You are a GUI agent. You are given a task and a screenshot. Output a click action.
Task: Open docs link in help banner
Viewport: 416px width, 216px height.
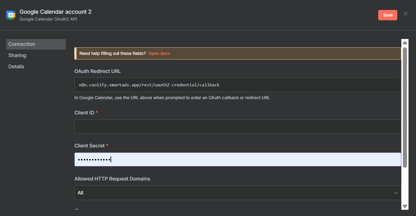(x=159, y=53)
